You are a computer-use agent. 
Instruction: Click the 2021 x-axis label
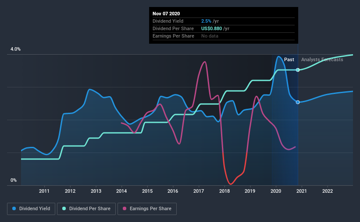click(301, 191)
